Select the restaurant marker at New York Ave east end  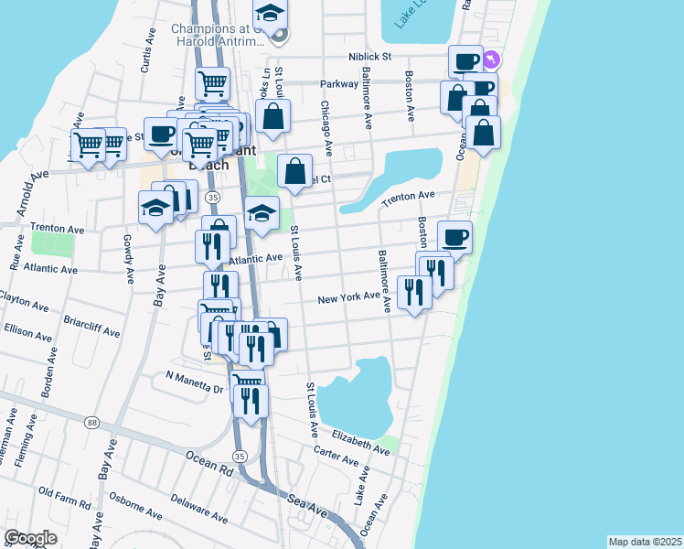tap(414, 292)
